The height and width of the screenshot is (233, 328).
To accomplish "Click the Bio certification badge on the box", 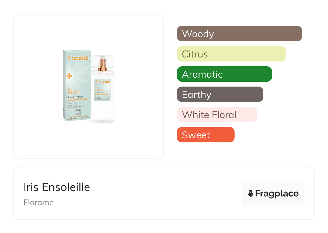I will click(78, 111).
